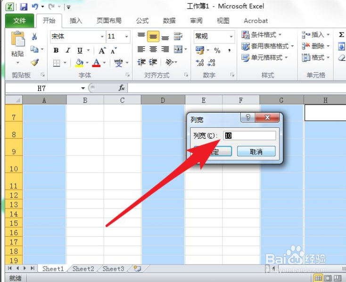
Task: Click Merge and Center icon
Action: (178, 49)
